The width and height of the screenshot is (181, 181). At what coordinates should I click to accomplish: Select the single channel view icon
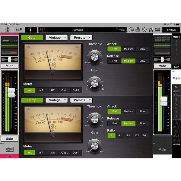point(31,30)
